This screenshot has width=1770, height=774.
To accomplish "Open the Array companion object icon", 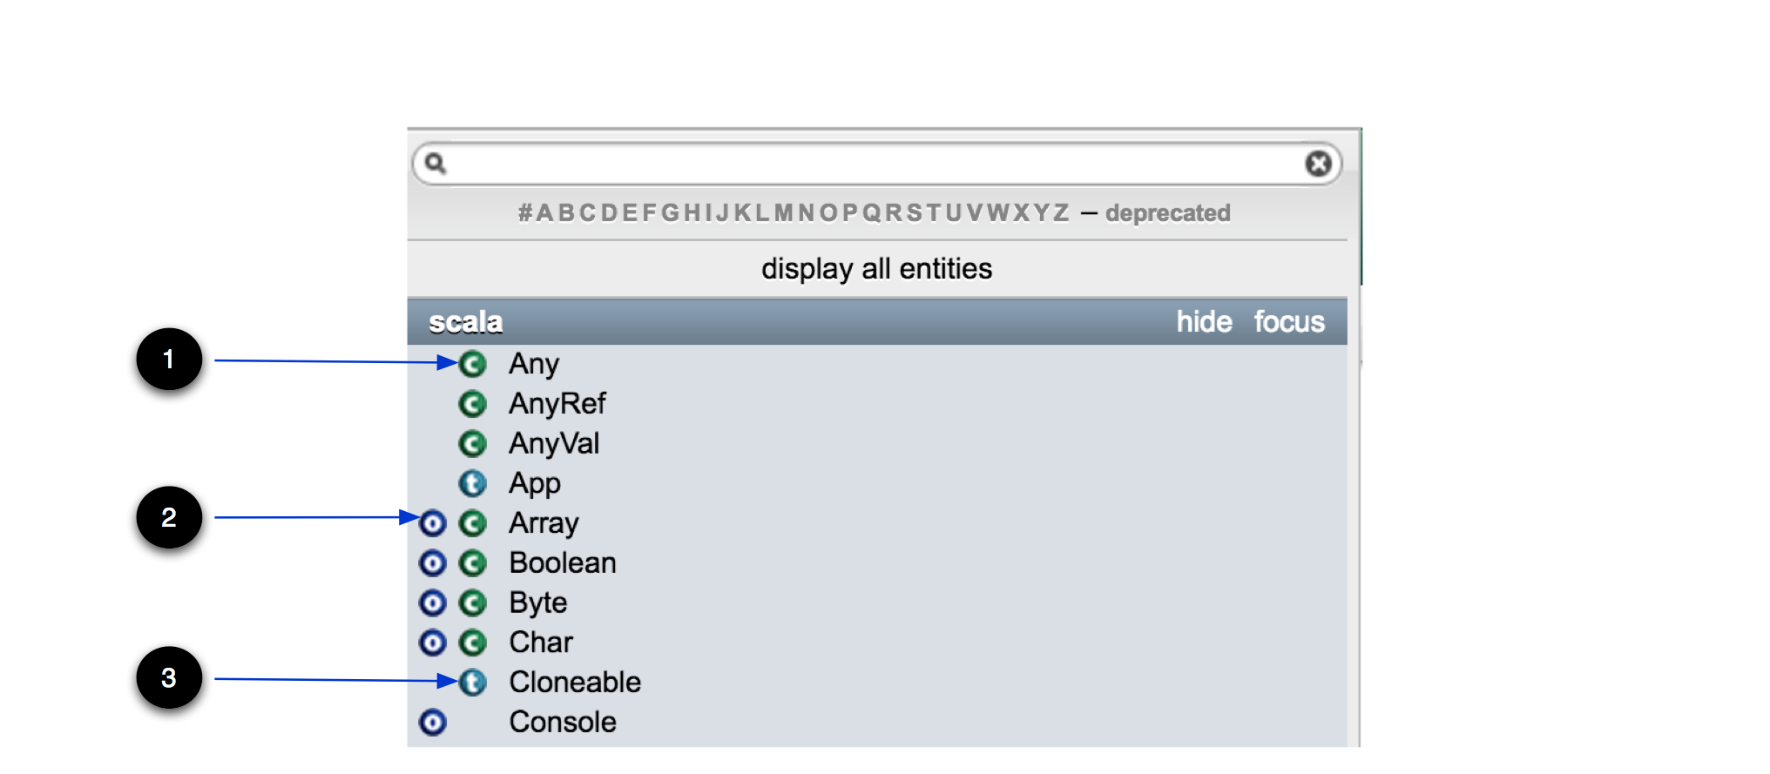I will click(x=433, y=523).
